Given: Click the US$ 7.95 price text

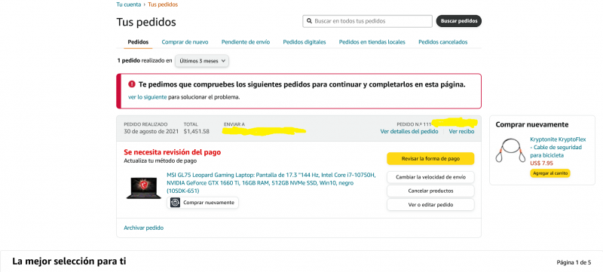Looking at the screenshot, I should (x=541, y=164).
